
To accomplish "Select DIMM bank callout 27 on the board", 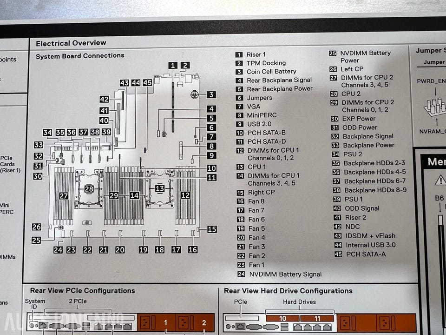I will point(64,196).
